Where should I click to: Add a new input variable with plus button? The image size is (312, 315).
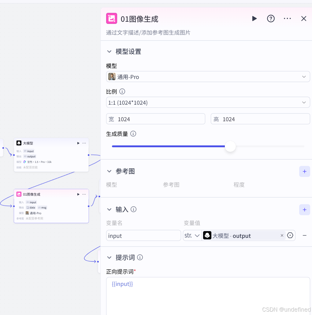point(304,210)
